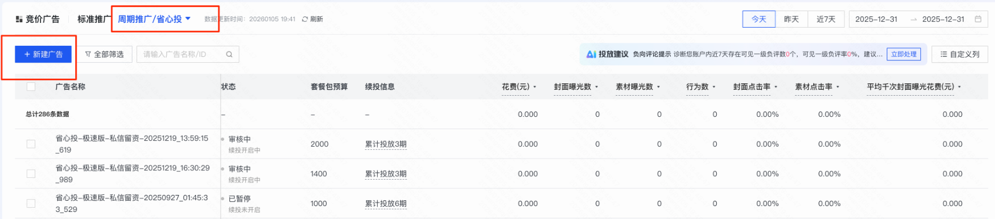Click the 状态 column header
Image resolution: width=995 pixels, height=219 pixels.
(228, 87)
